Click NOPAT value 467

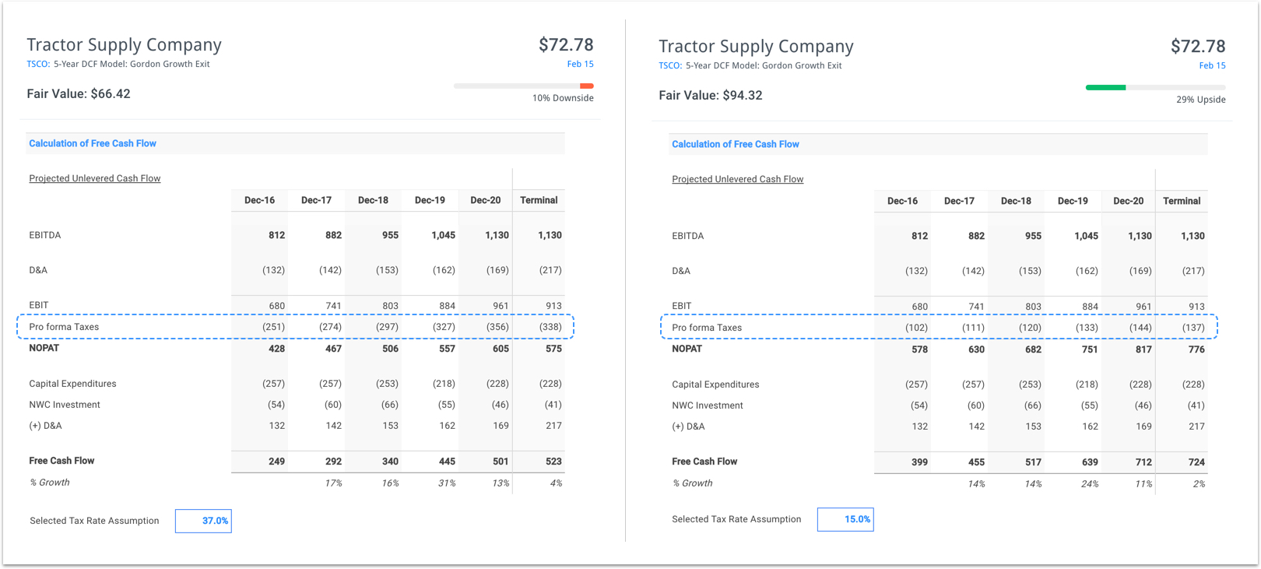click(333, 349)
